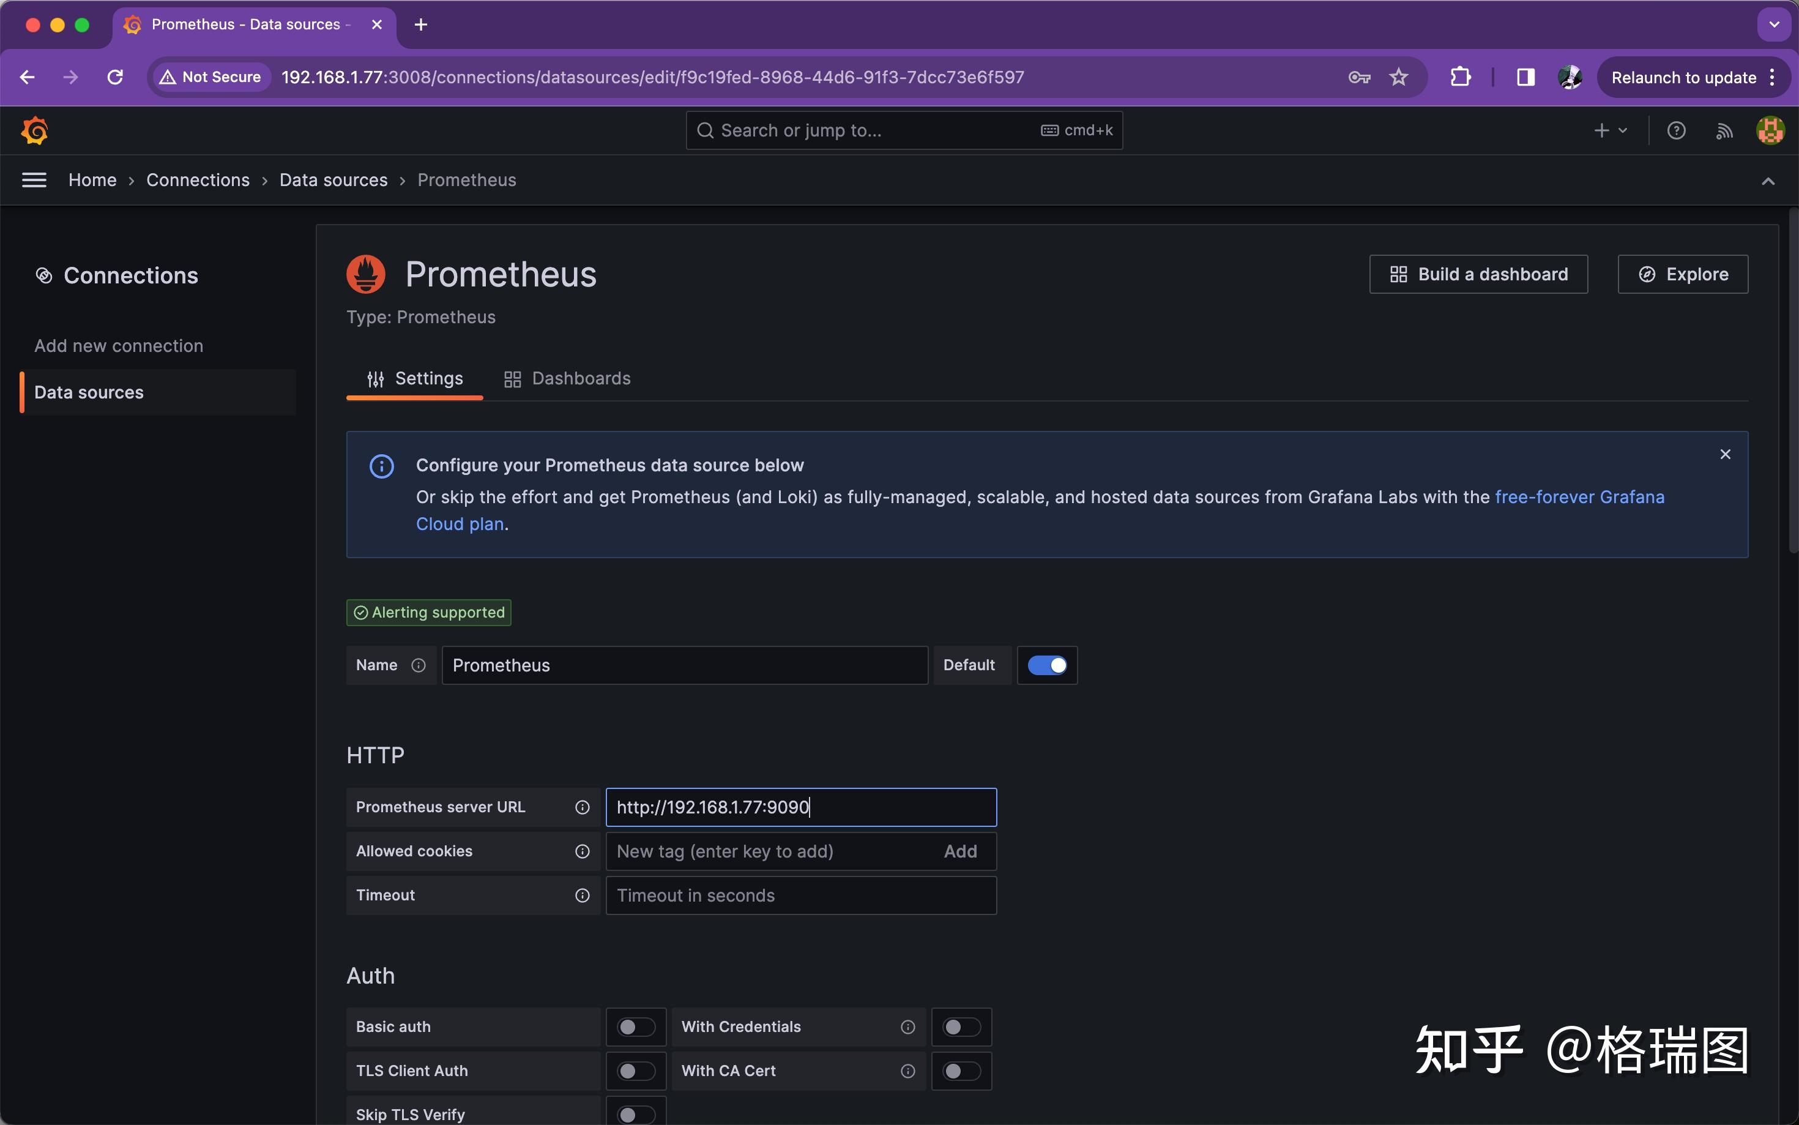Viewport: 1799px width, 1125px height.
Task: Focus the Timeout in seconds field
Action: click(800, 896)
